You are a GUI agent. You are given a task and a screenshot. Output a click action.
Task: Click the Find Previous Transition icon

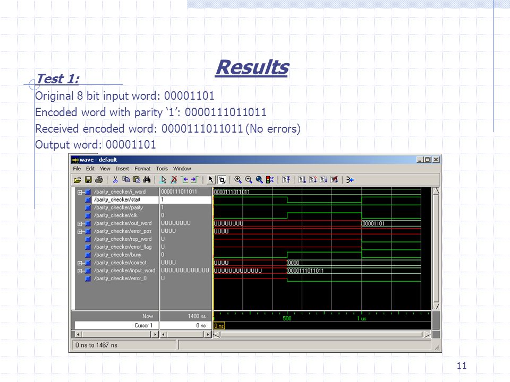coord(184,180)
